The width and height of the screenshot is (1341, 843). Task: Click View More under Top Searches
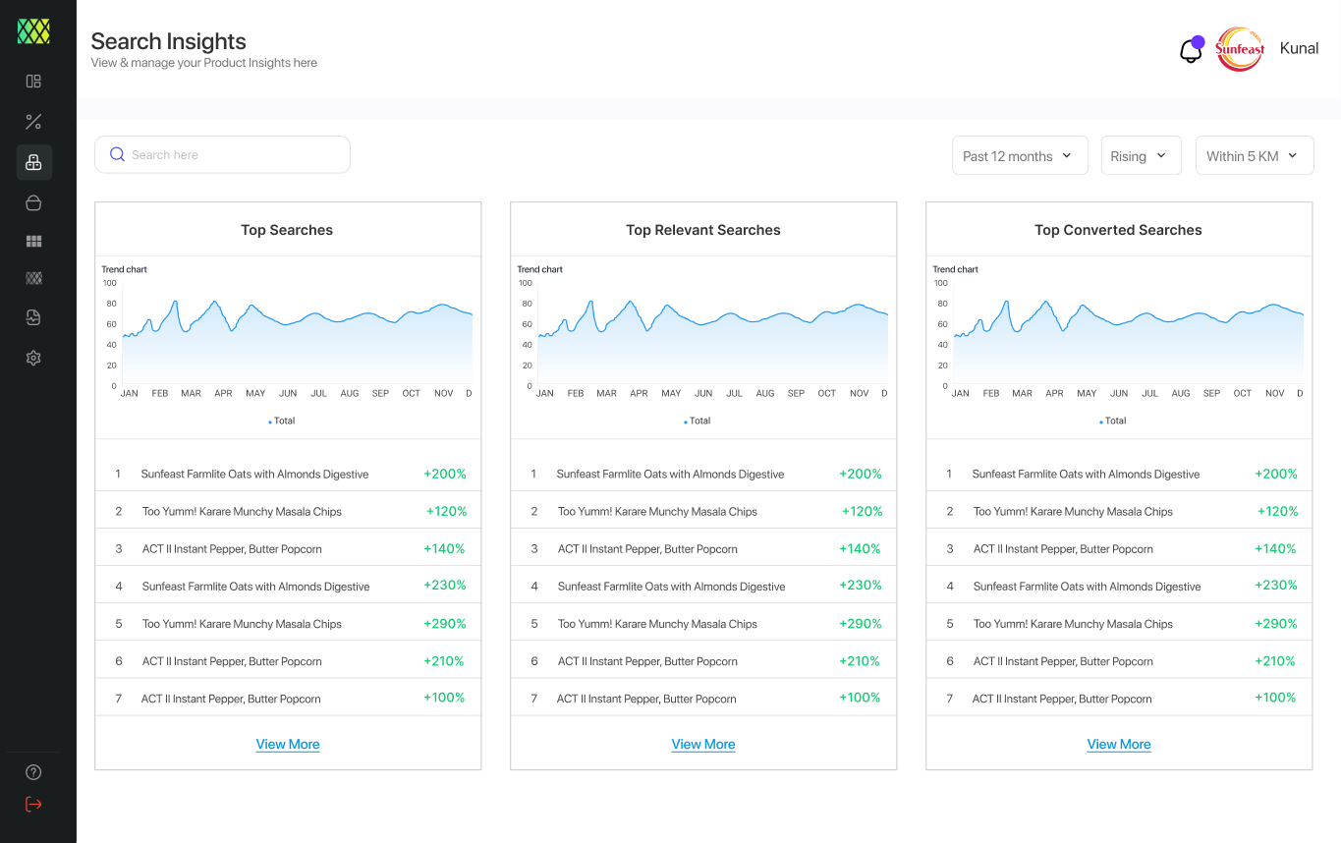coord(288,744)
